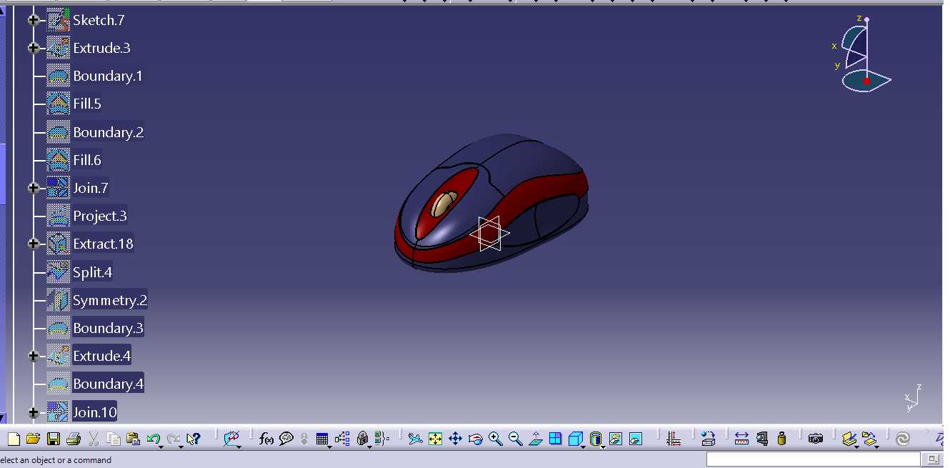Save the document with floppy icon

[x=53, y=439]
